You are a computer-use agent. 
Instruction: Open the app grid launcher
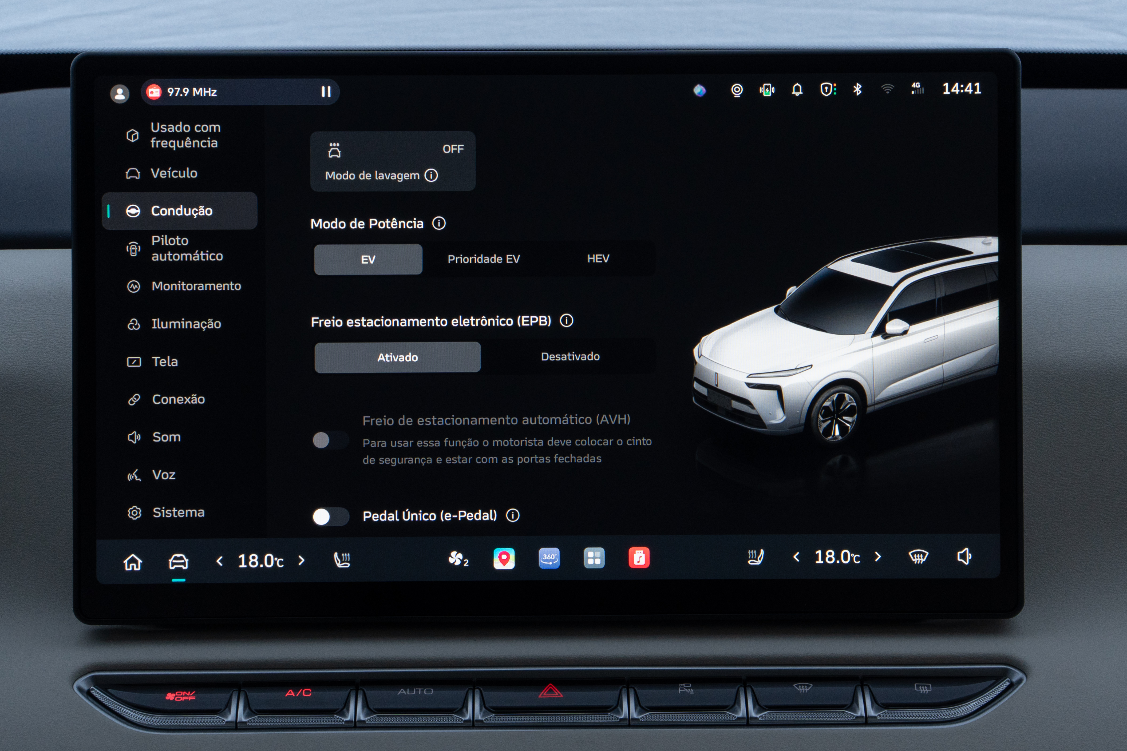[594, 558]
